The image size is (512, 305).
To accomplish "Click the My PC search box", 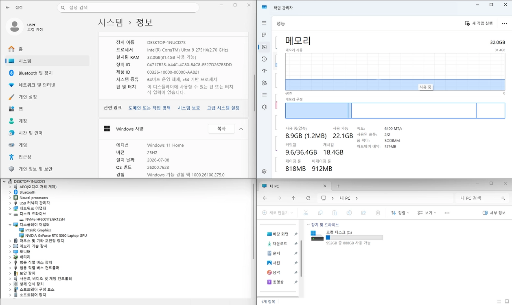I will (x=482, y=198).
